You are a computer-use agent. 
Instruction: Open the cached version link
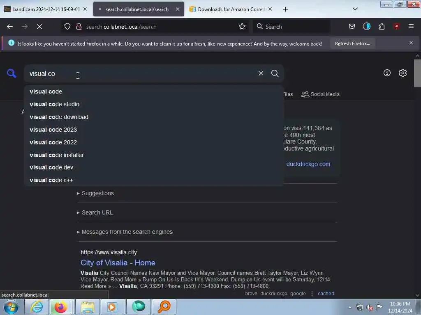click(x=326, y=294)
